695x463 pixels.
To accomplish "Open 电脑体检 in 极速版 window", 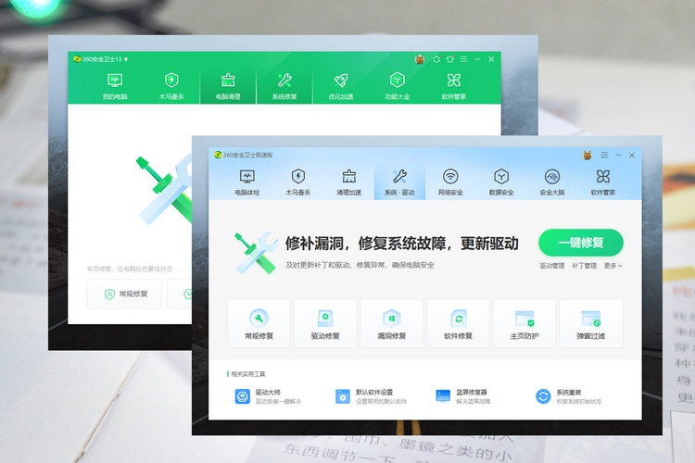I will [x=246, y=182].
